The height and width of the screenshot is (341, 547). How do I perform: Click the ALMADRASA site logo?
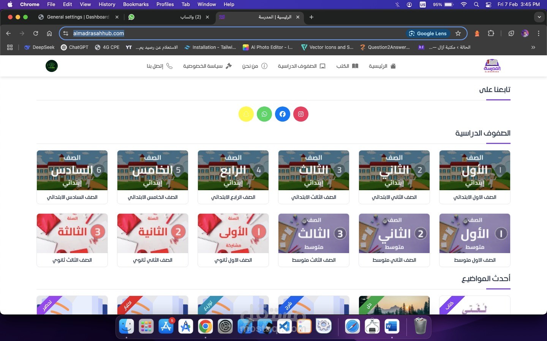(492, 66)
